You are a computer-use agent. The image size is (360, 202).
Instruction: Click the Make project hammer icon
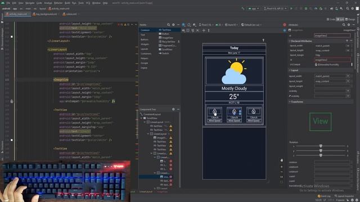pos(243,8)
